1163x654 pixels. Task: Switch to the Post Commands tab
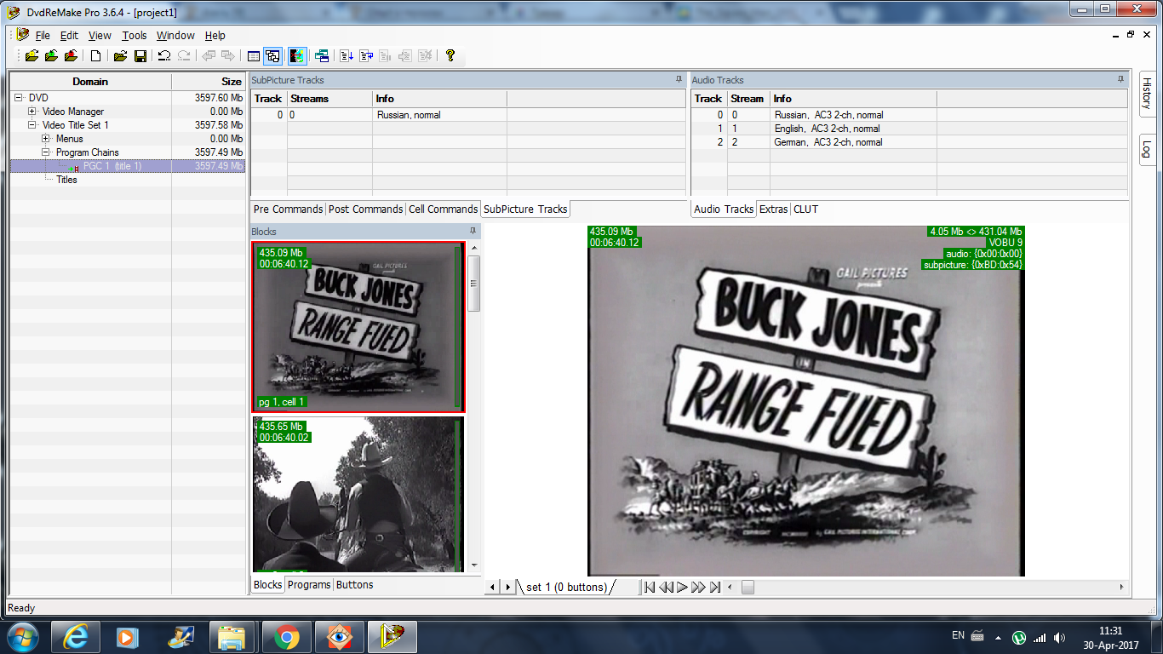pos(365,209)
